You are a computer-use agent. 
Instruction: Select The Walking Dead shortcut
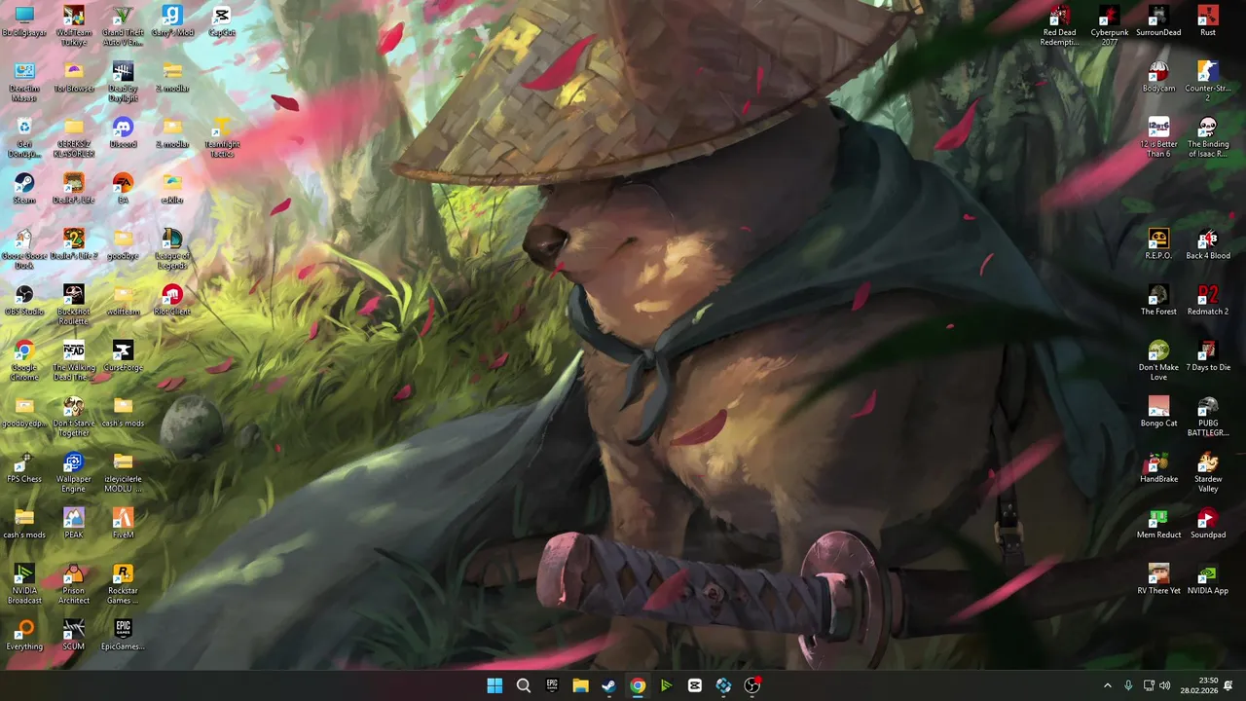click(74, 361)
